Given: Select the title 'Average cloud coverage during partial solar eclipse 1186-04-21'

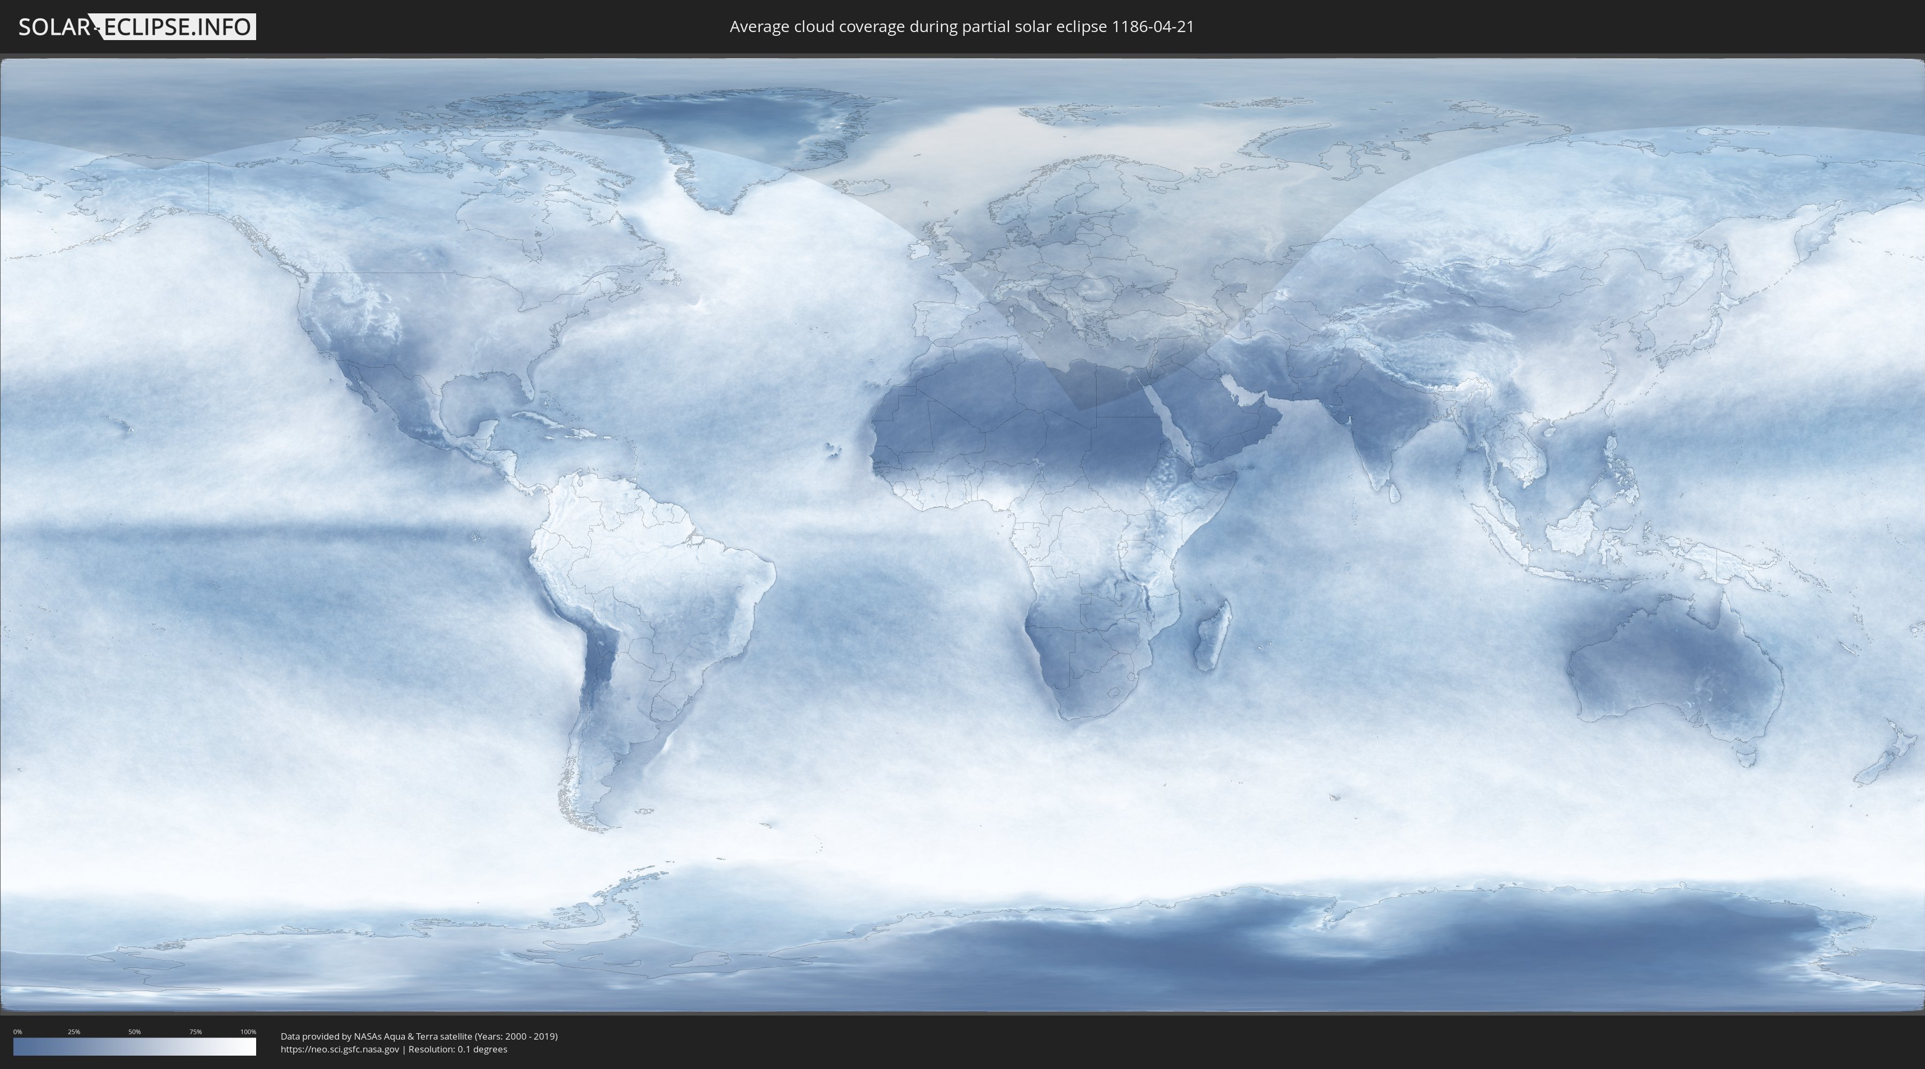Looking at the screenshot, I should point(962,27).
